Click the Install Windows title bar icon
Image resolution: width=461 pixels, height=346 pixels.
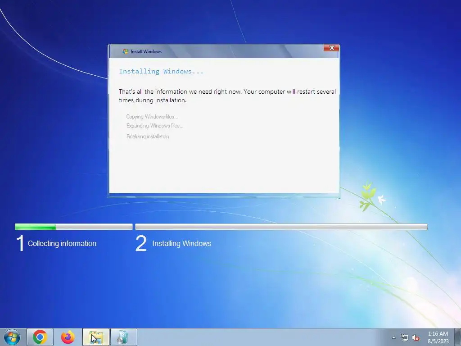126,51
